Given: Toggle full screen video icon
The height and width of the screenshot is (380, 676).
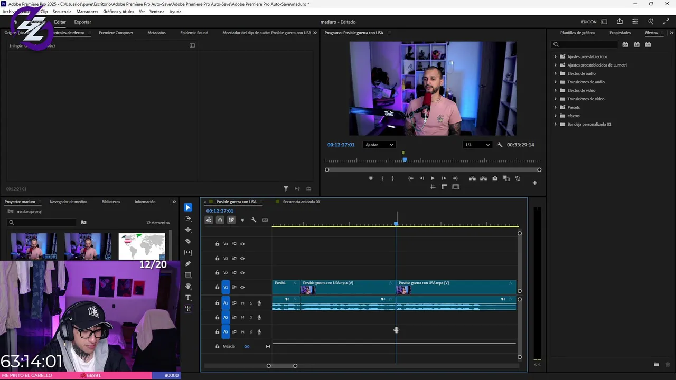Looking at the screenshot, I should [x=666, y=22].
